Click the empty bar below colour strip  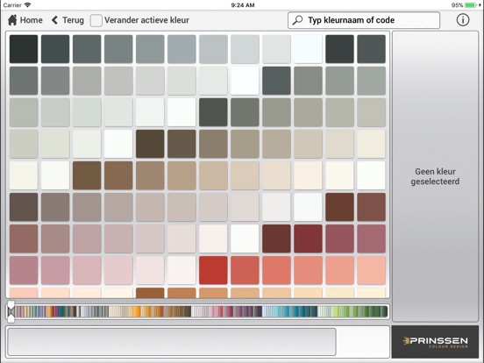172,342
